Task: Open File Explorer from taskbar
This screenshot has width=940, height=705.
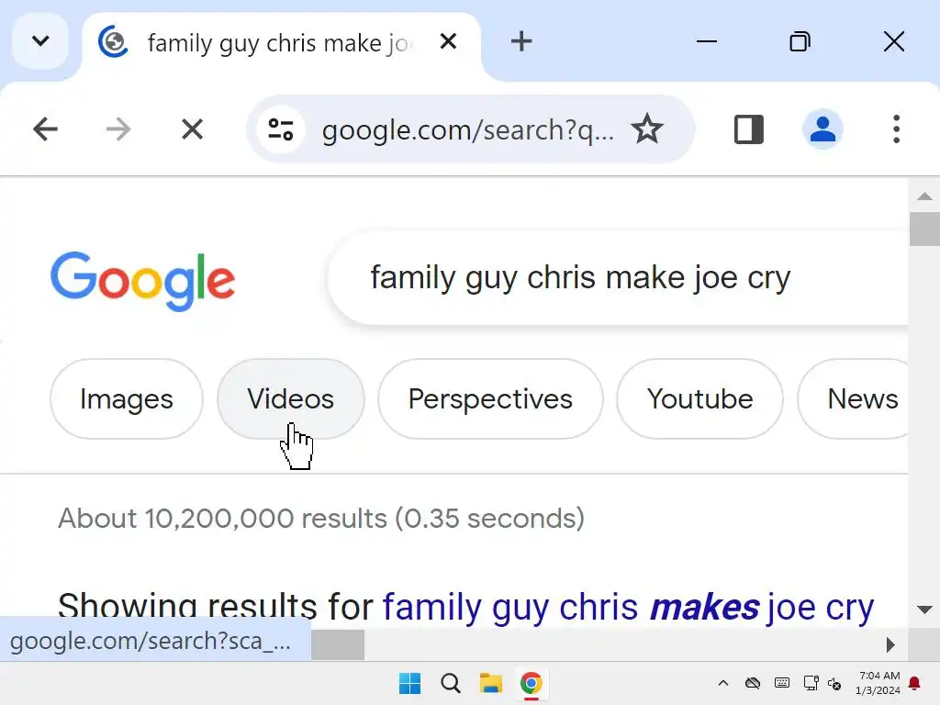Action: pos(491,683)
